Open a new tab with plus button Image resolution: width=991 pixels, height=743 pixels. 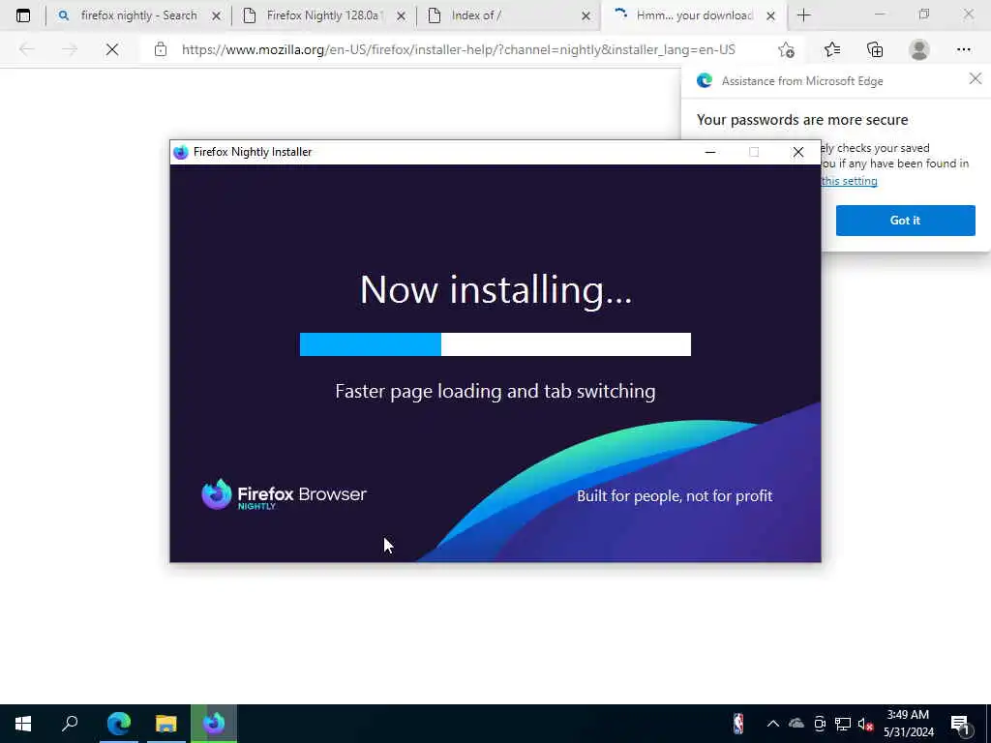coord(804,15)
